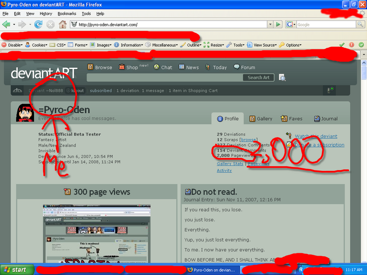Go back with the green back arrow
This screenshot has width=367, height=275.
coord(6,24)
